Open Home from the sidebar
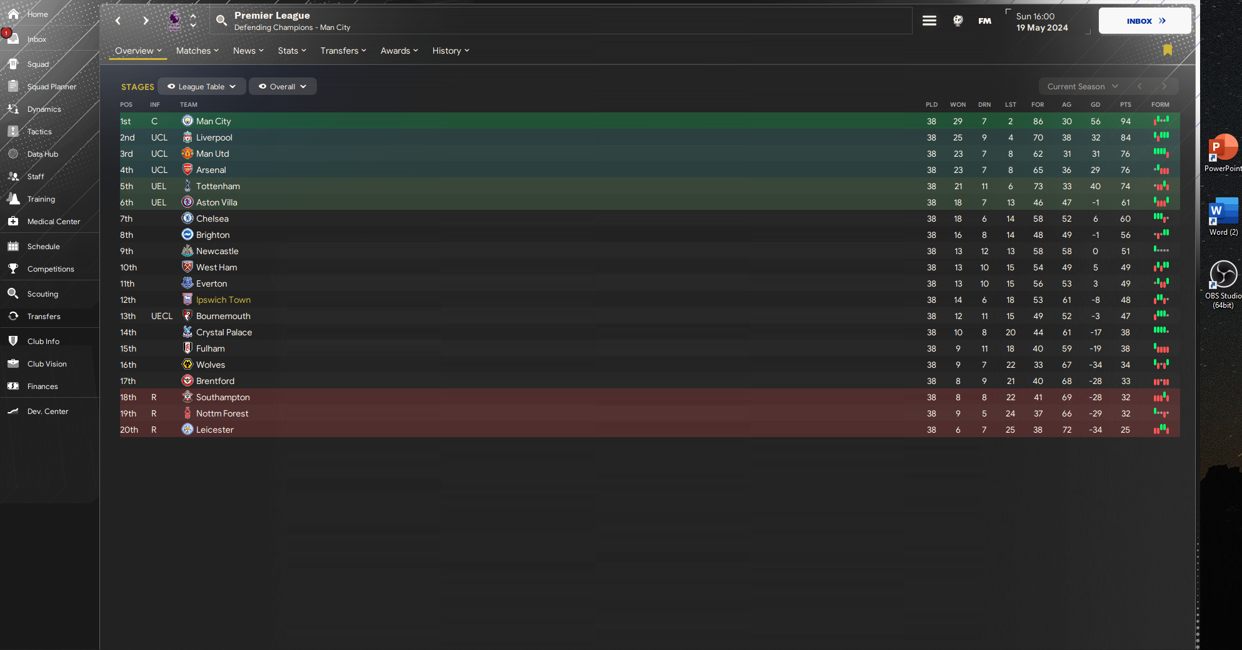The height and width of the screenshot is (650, 1242). 38,14
